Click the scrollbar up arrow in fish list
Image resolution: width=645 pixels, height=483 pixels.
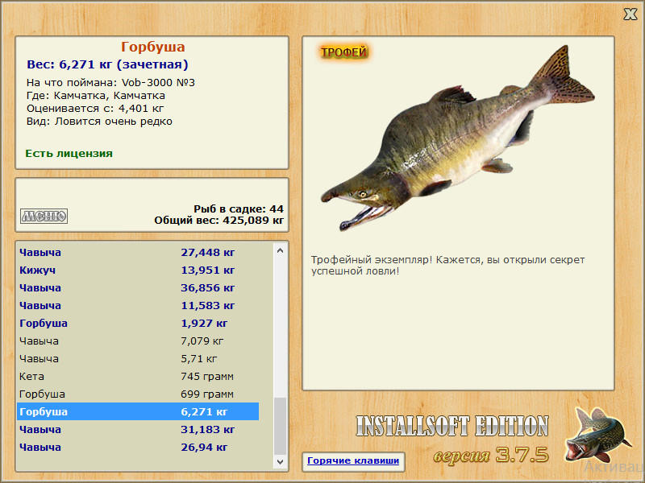tap(280, 250)
